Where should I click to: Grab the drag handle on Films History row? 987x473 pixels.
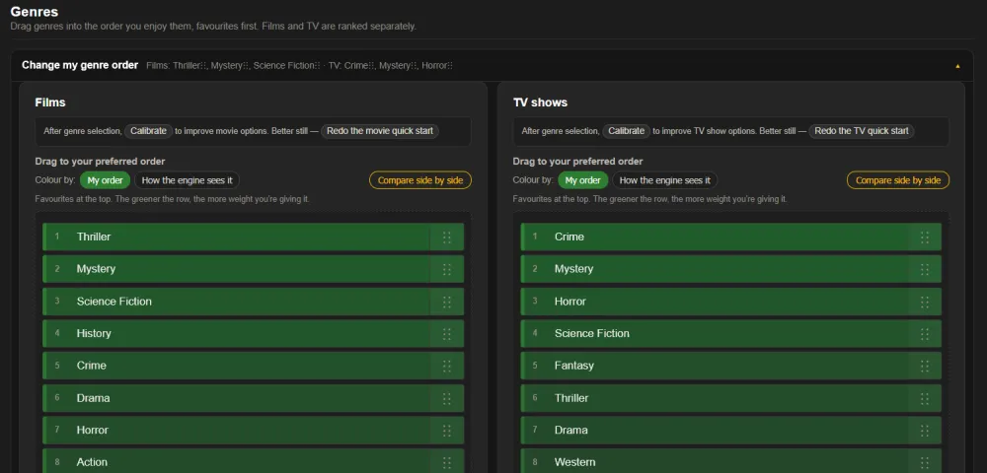point(447,333)
